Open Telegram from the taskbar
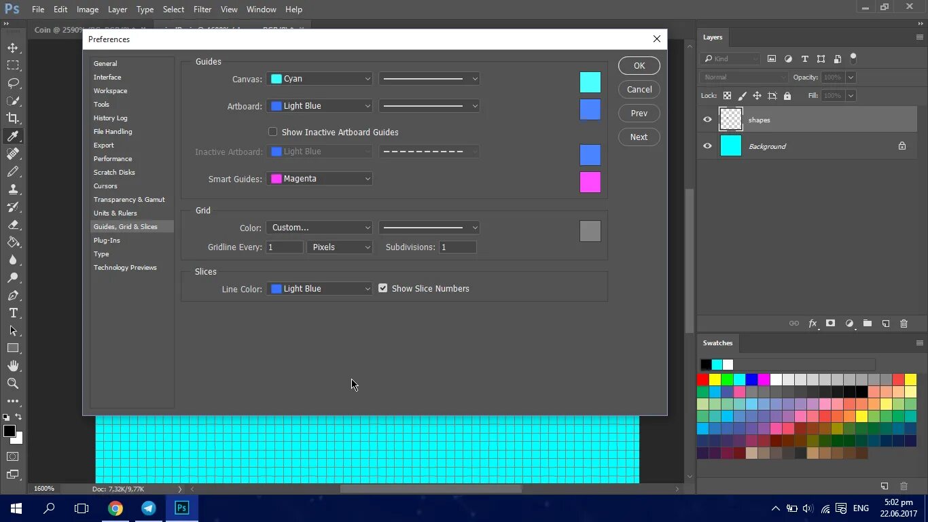This screenshot has width=928, height=522. pyautogui.click(x=149, y=508)
